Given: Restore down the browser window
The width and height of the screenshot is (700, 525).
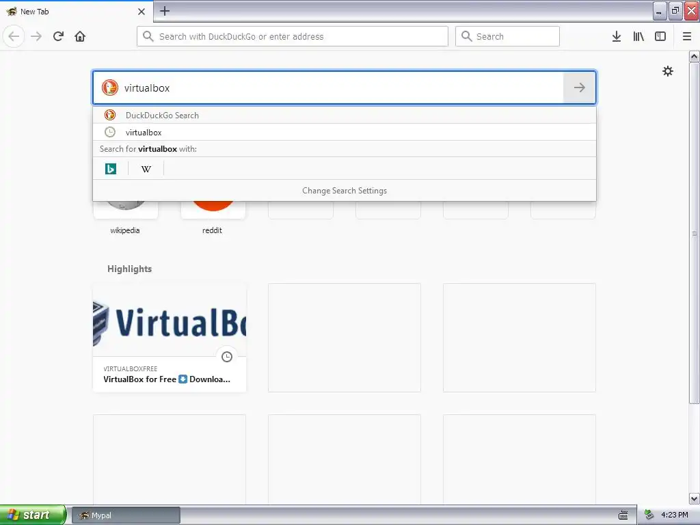Looking at the screenshot, I should click(675, 11).
